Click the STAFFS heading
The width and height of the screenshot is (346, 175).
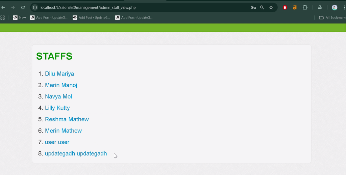click(54, 56)
